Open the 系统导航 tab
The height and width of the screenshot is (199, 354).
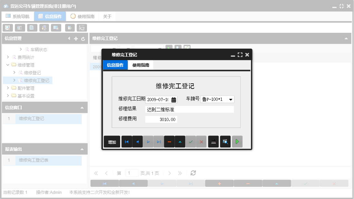pos(18,16)
